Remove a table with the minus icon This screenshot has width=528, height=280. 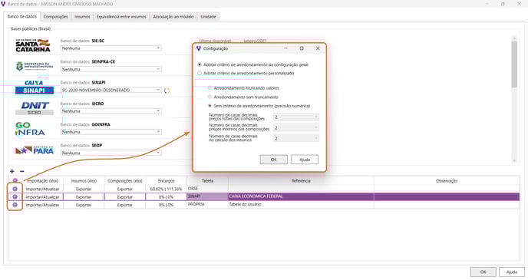point(22,171)
